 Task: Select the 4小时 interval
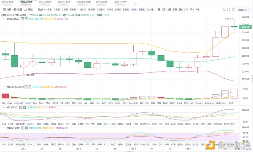134,10
